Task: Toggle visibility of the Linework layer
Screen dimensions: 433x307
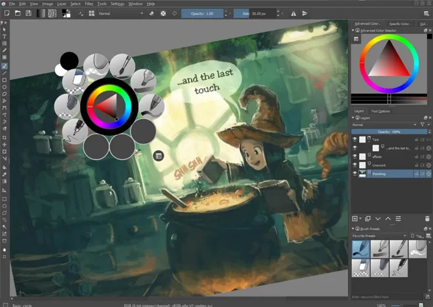Action: click(355, 165)
